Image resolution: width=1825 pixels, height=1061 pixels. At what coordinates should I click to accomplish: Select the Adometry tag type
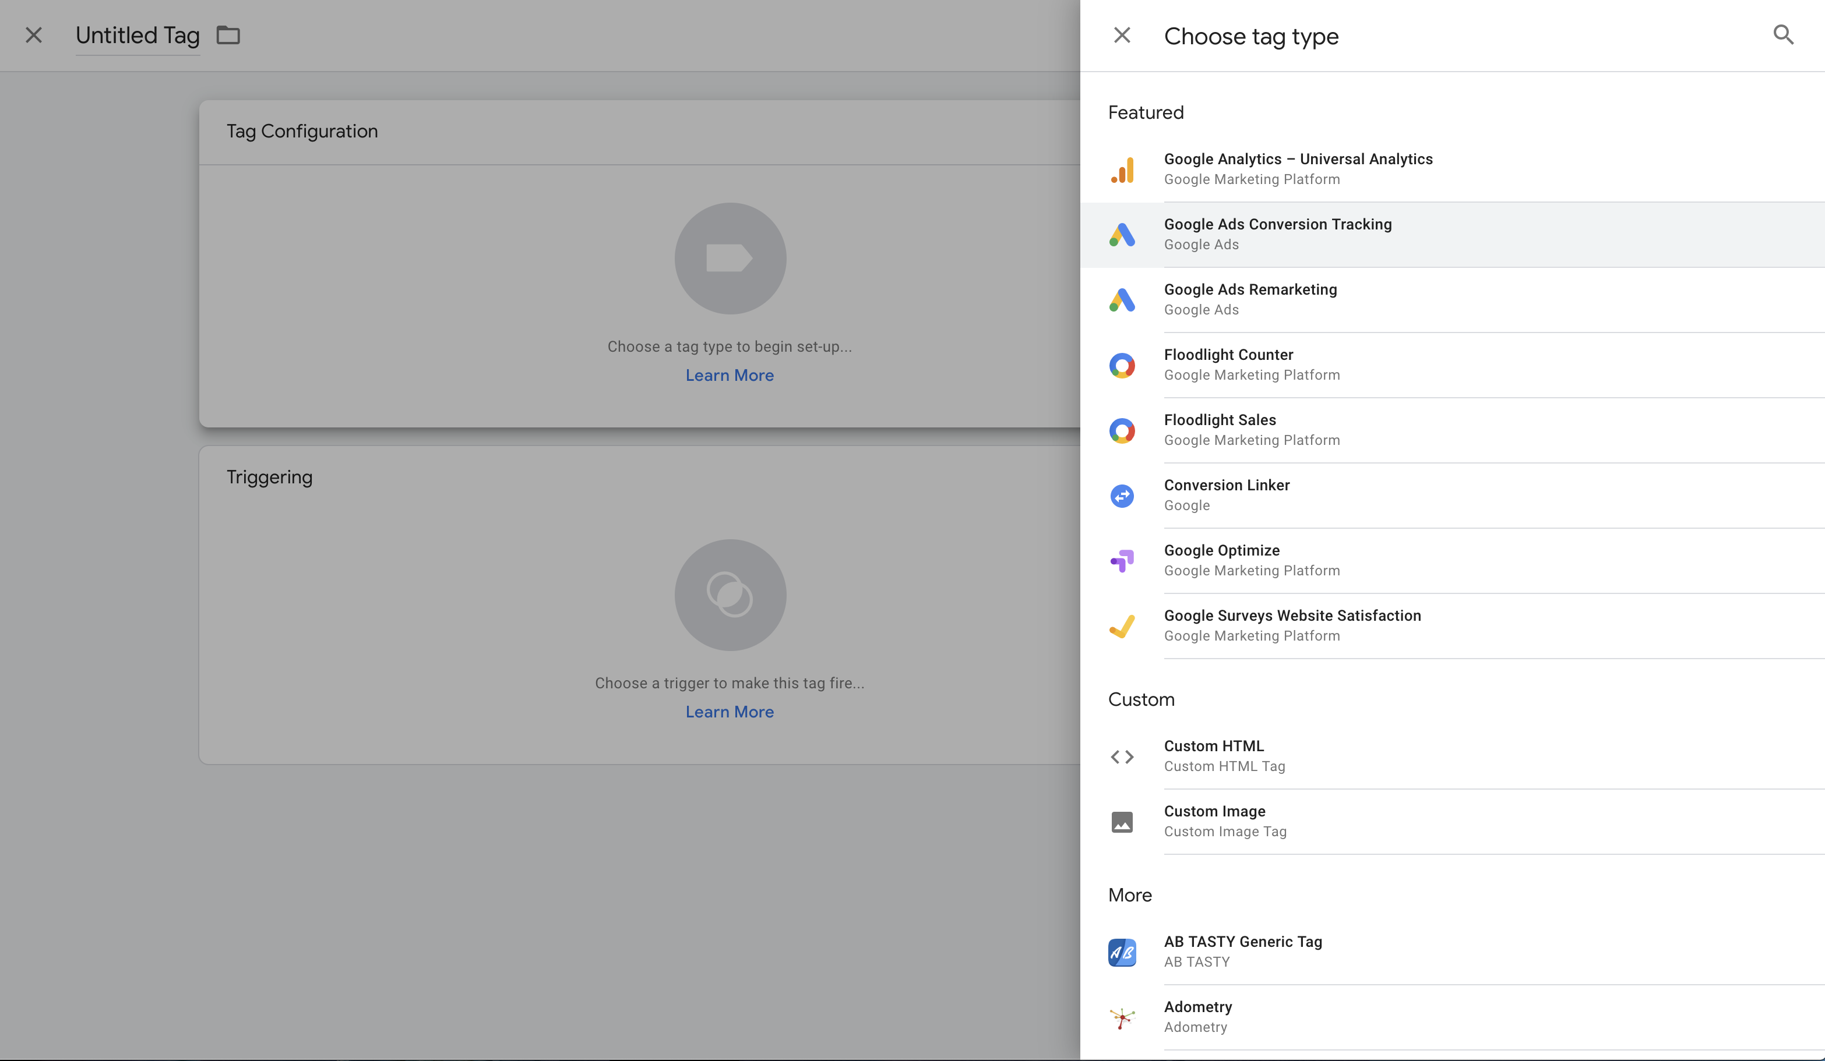[x=1452, y=1017]
